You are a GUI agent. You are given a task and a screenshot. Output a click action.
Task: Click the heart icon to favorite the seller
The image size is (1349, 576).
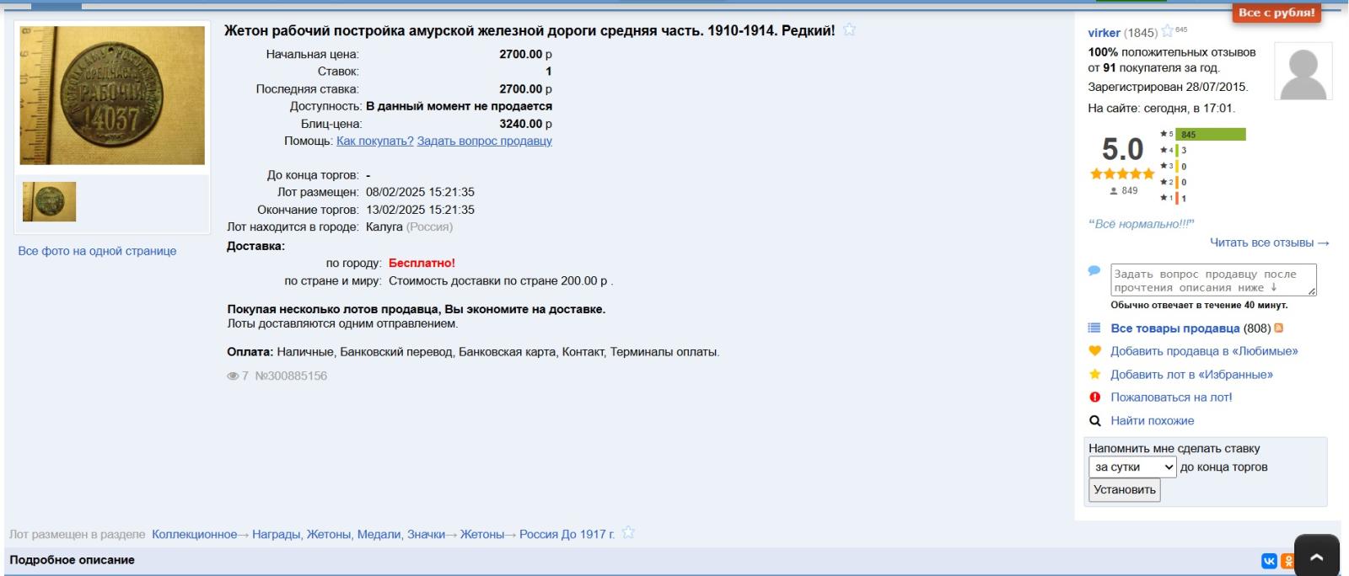[1094, 351]
